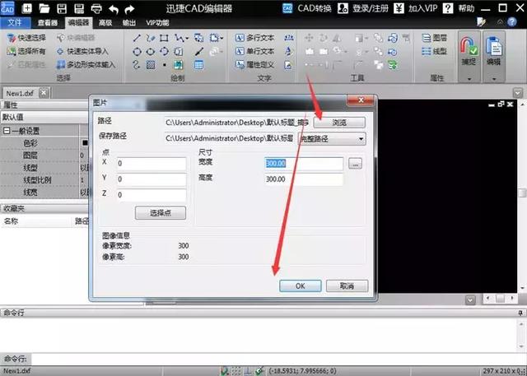Close the 图片 dialog with red X

[x=361, y=100]
